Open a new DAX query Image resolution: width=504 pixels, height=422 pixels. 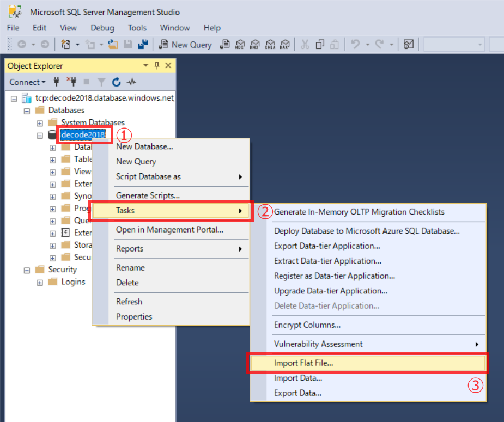point(284,44)
